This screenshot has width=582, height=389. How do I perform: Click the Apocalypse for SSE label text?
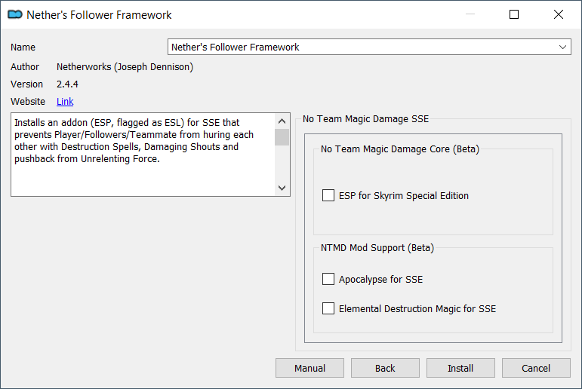pyautogui.click(x=380, y=279)
